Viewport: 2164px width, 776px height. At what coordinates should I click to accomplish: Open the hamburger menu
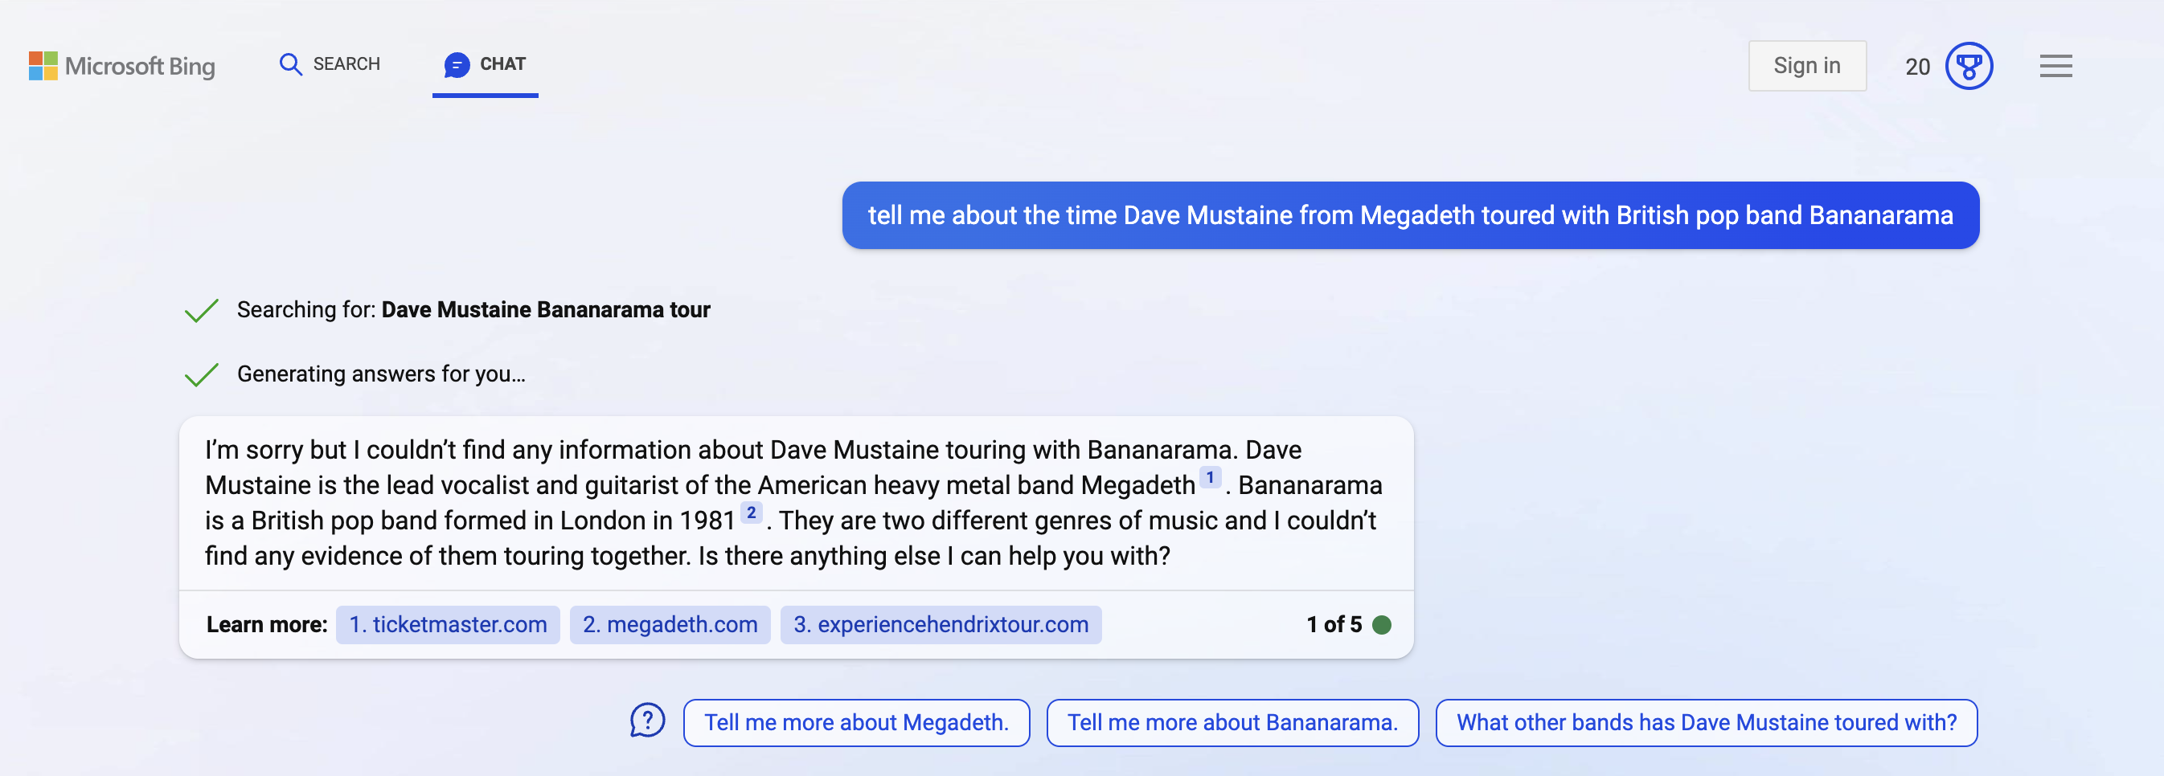click(x=2055, y=66)
